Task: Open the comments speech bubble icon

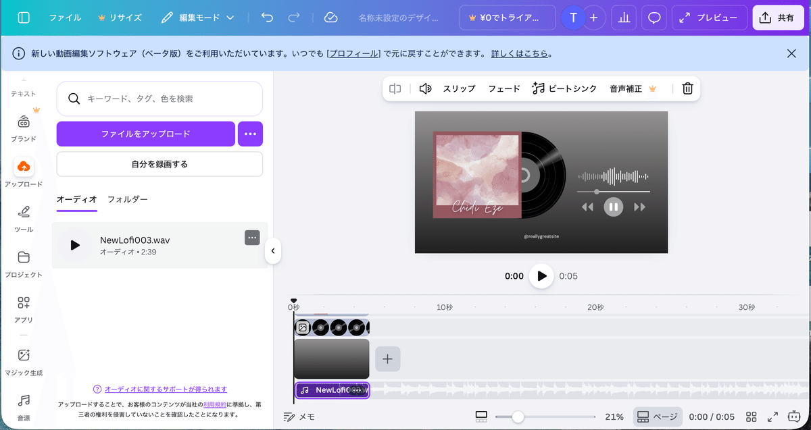Action: pos(654,18)
